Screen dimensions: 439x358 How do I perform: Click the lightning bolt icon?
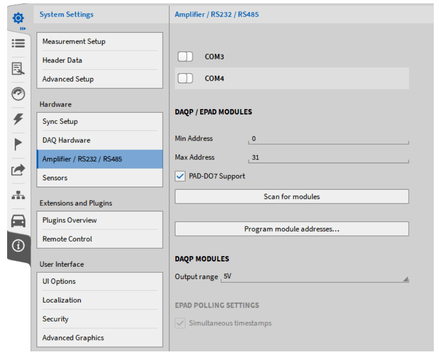tap(18, 119)
